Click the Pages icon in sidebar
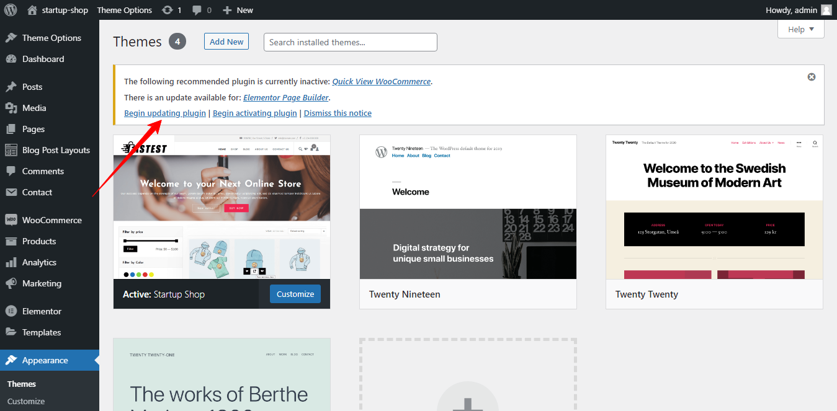This screenshot has width=837, height=411. pyautogui.click(x=11, y=129)
